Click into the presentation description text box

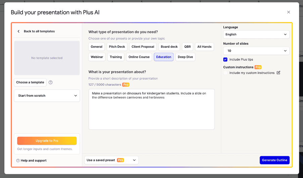click(x=151, y=109)
